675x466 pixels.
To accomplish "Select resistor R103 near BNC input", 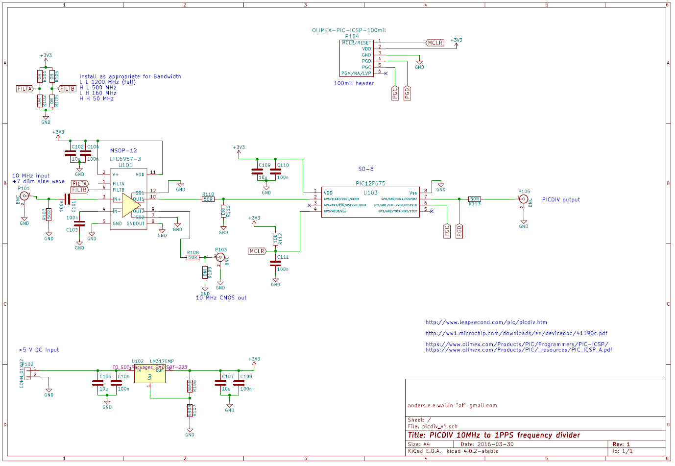I will tap(49, 214).
